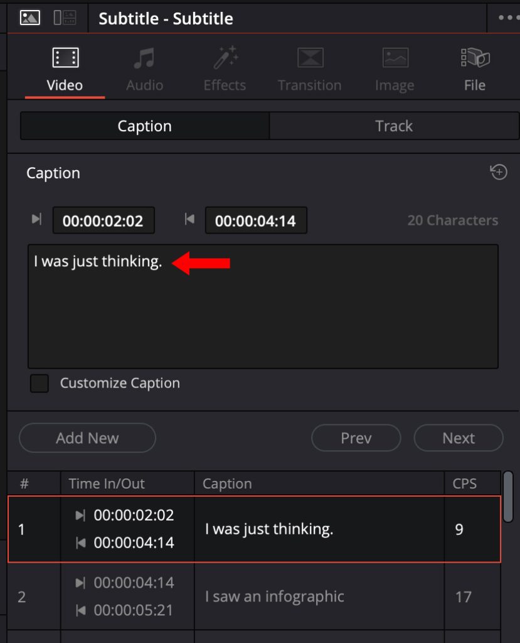Enable the Customize Caption checkbox

coord(39,384)
